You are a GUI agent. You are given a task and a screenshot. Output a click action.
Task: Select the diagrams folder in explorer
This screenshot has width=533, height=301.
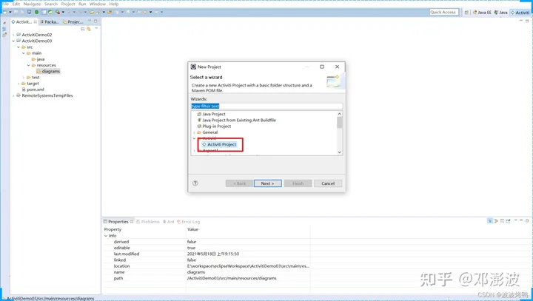coord(48,71)
